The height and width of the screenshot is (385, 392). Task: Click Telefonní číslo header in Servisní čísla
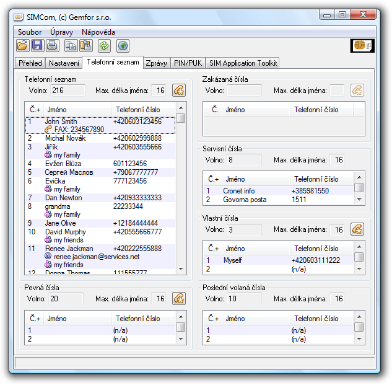click(316, 179)
